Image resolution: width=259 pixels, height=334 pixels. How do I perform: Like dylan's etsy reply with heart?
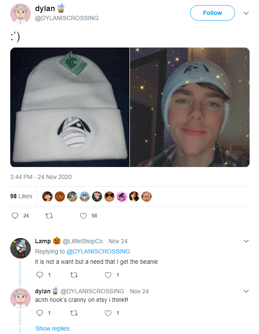click(108, 313)
